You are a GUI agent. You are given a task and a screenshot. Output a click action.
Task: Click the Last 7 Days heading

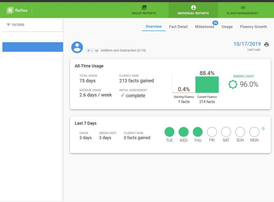coord(85,123)
